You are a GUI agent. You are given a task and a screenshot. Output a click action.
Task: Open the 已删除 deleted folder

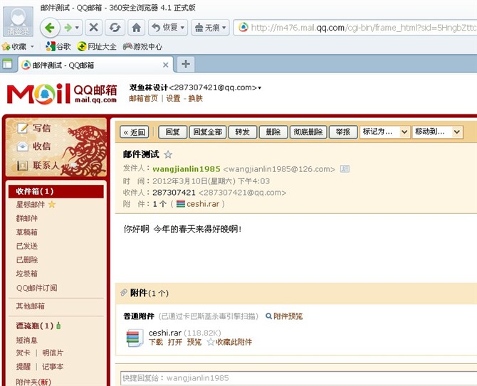point(27,260)
